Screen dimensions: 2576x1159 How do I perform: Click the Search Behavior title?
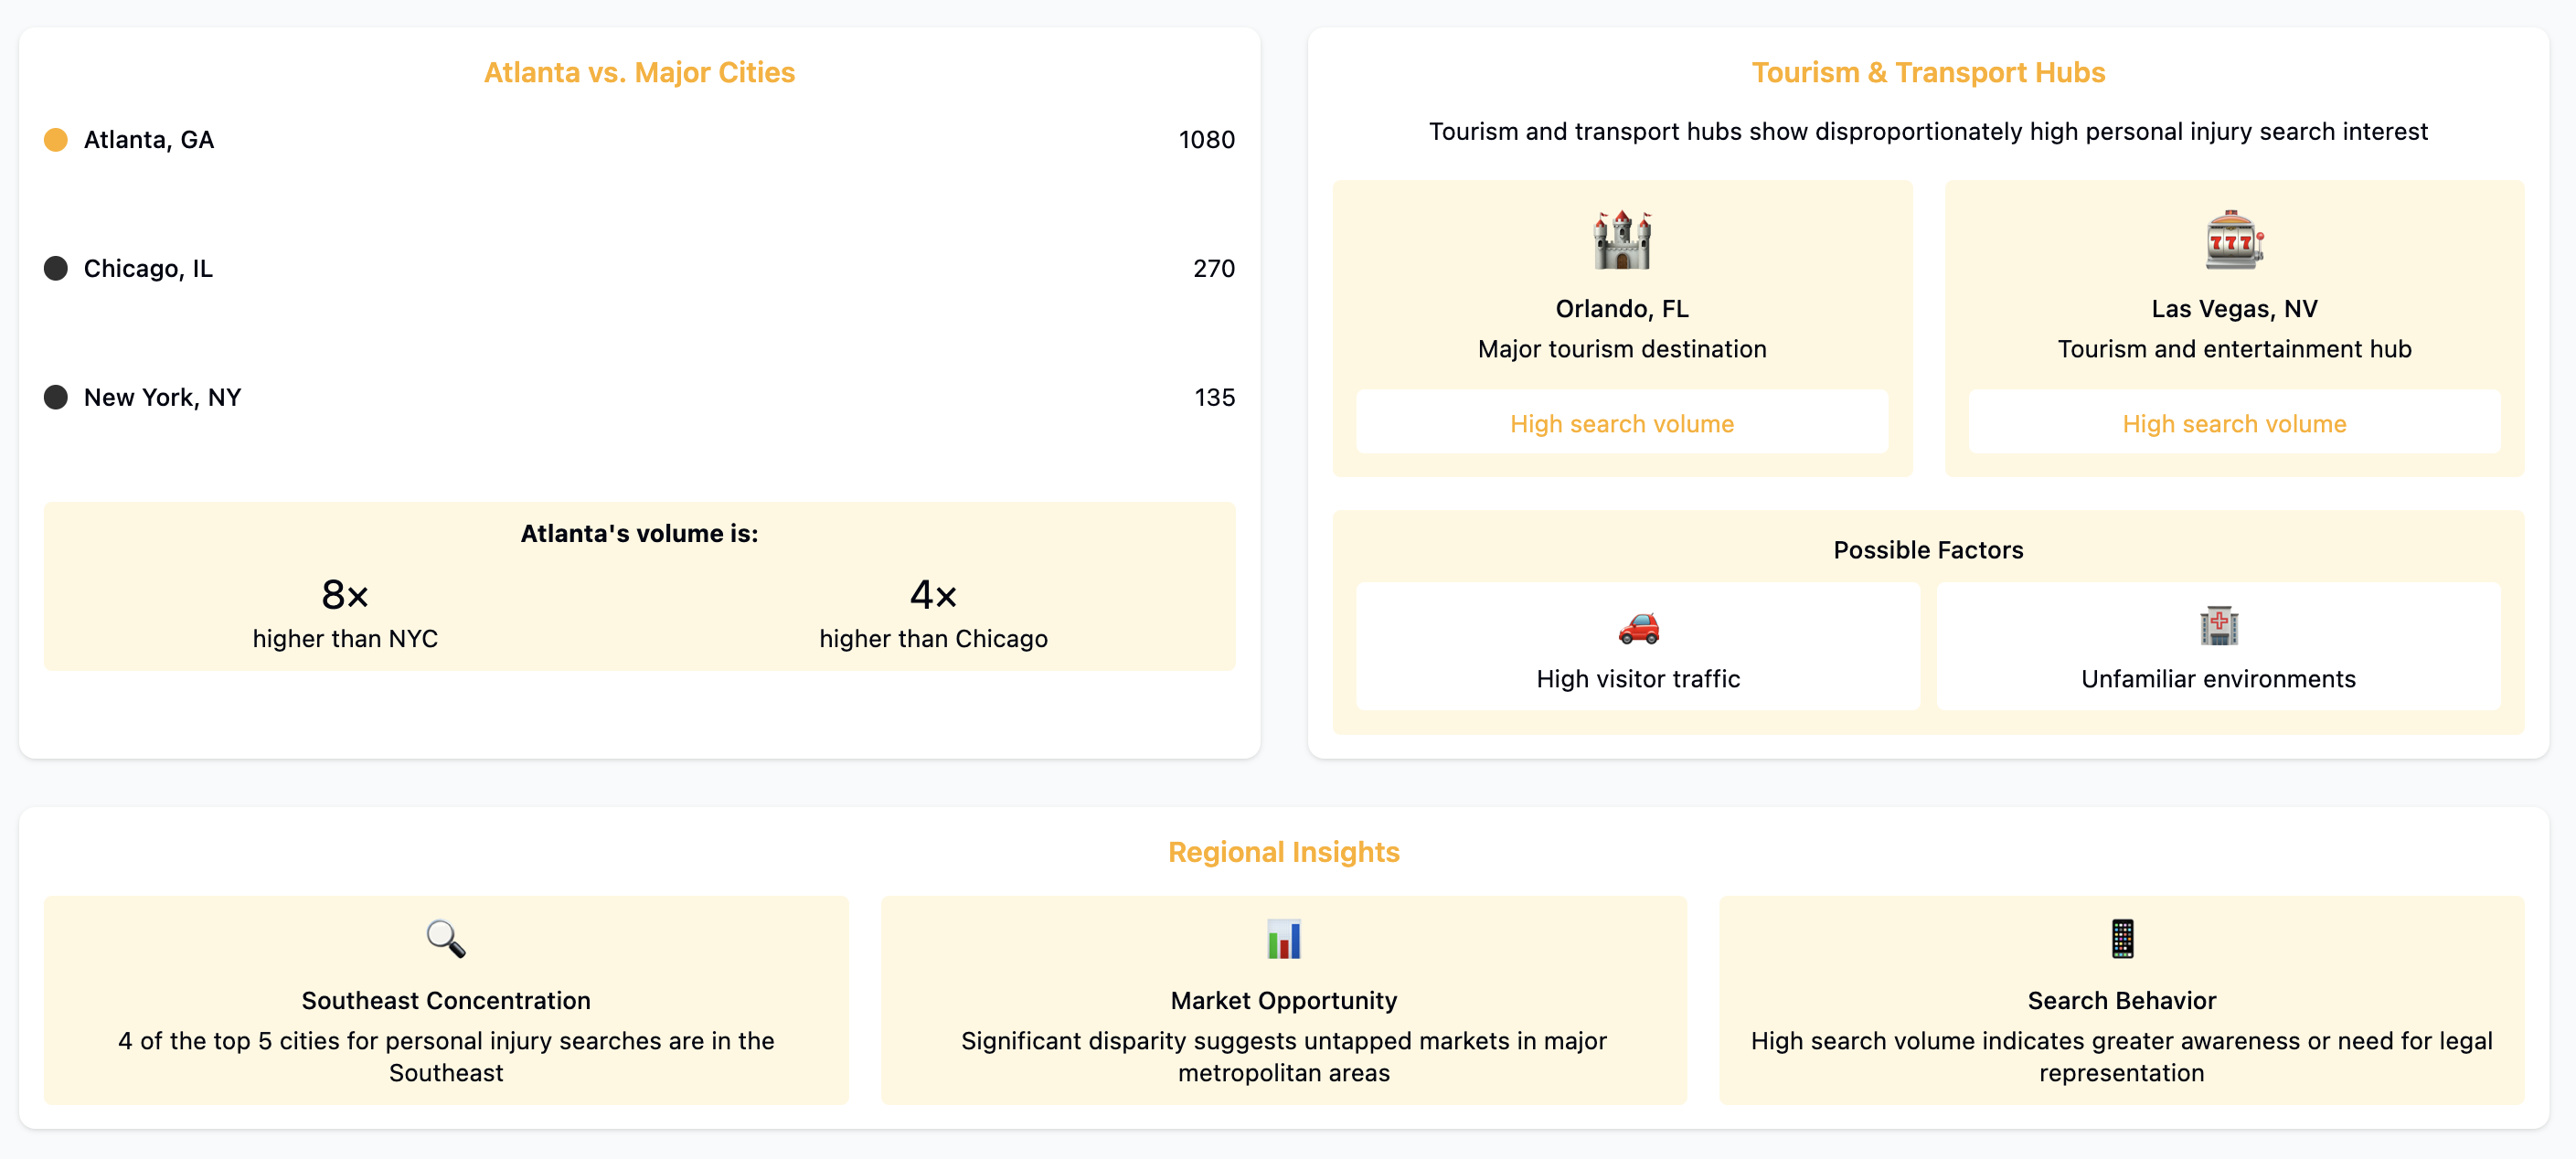coord(2122,1001)
